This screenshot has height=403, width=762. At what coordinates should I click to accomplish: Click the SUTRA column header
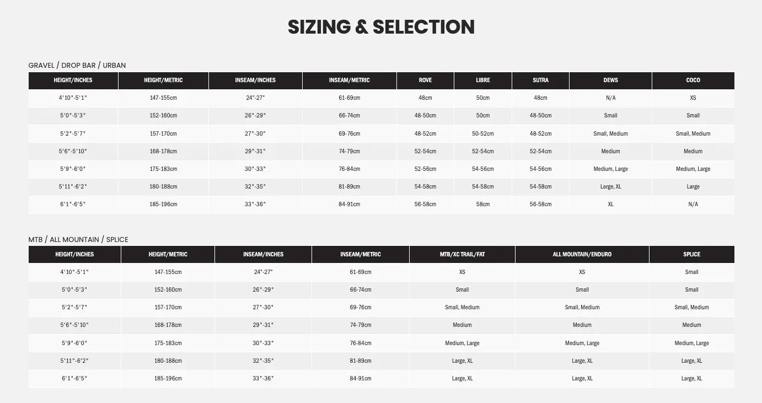pyautogui.click(x=540, y=80)
